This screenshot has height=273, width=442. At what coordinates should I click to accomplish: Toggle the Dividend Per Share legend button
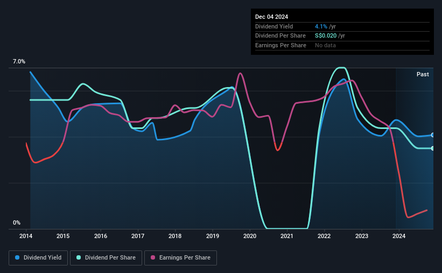106,258
